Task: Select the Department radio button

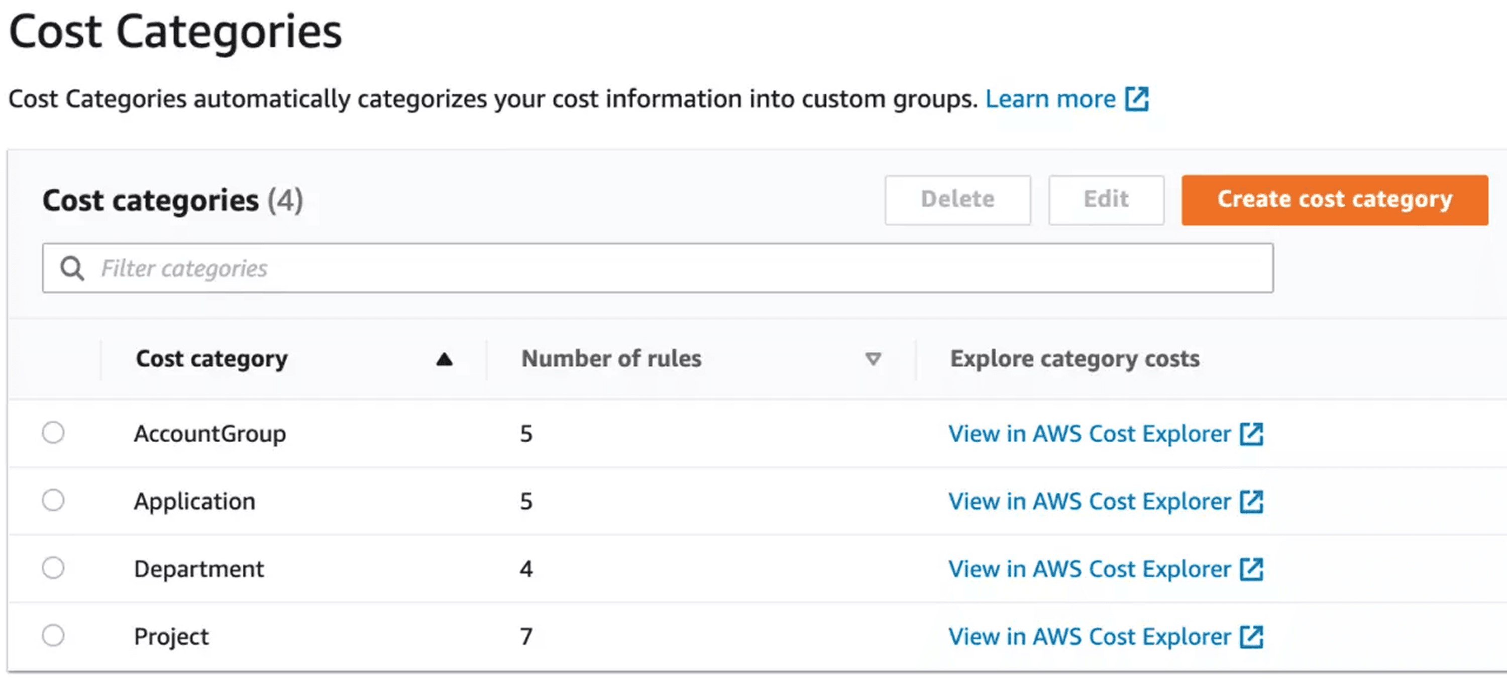Action: tap(53, 569)
